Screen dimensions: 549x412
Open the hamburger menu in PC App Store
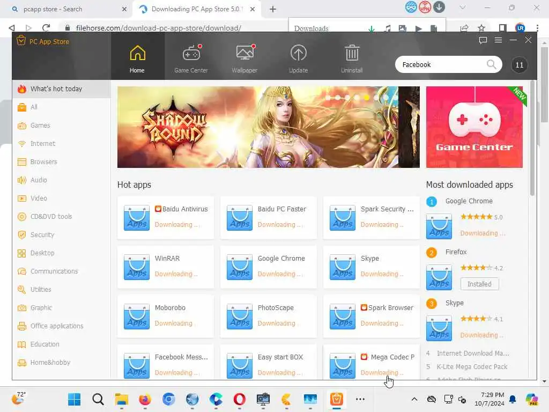click(x=498, y=40)
